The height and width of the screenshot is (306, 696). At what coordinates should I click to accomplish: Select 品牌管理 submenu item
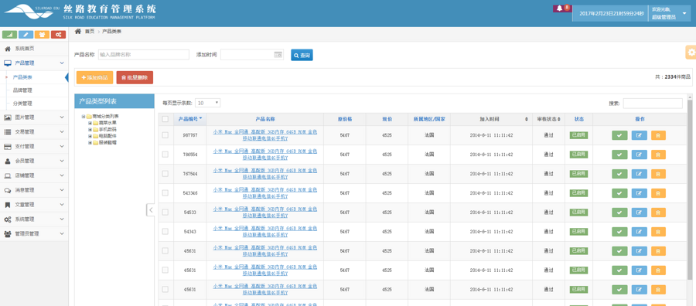point(22,90)
